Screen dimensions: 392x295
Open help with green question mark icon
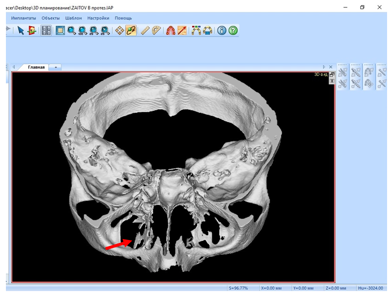coord(233,30)
